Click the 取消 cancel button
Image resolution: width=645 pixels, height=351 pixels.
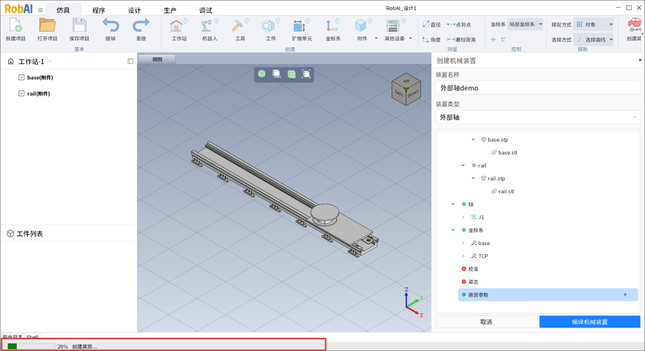pos(486,321)
